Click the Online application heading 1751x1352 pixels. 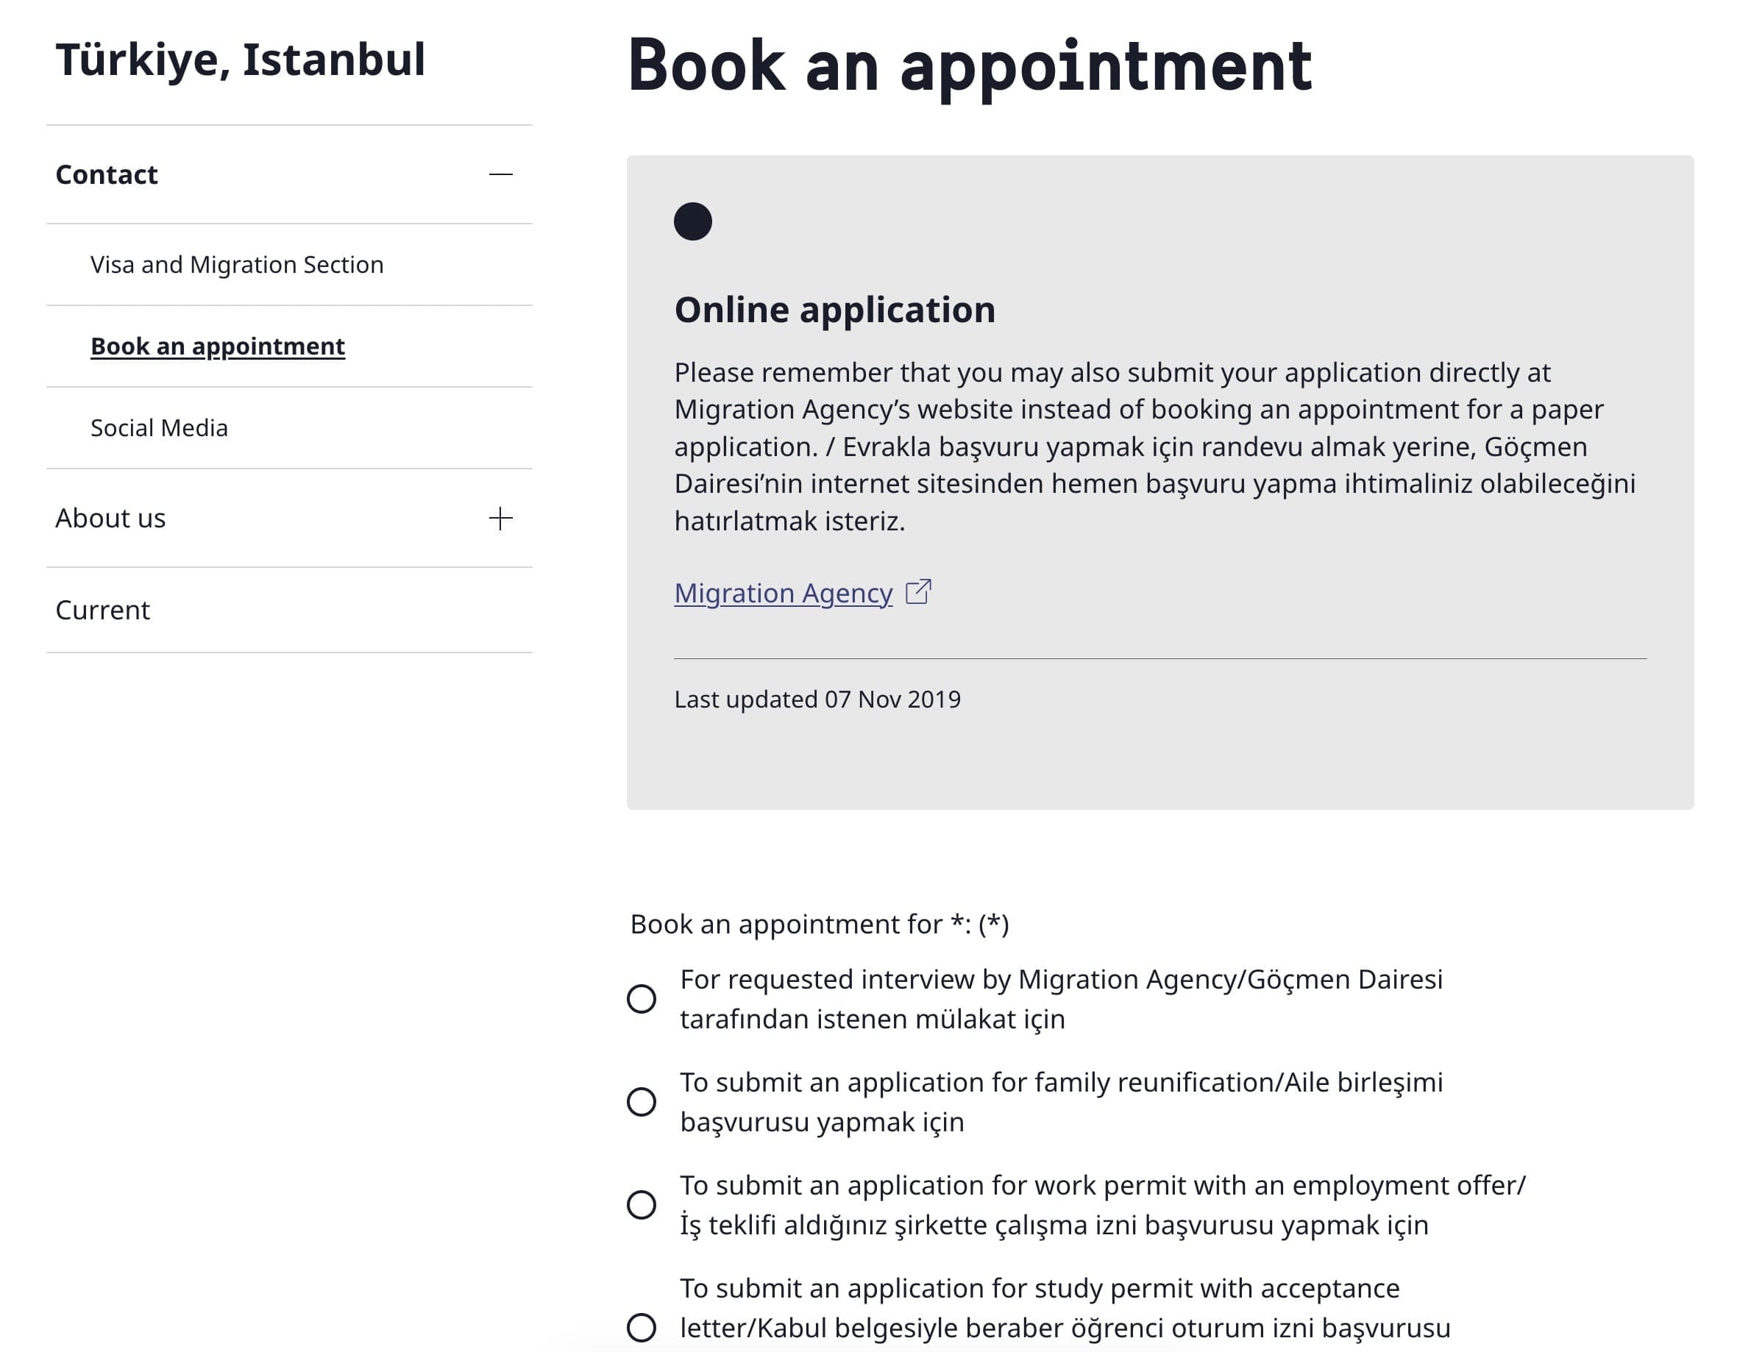click(834, 310)
